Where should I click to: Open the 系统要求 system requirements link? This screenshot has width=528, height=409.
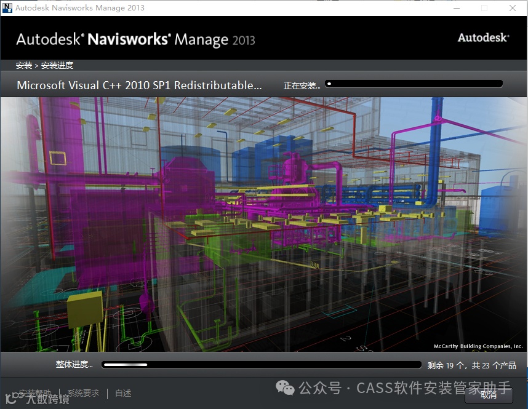[83, 393]
